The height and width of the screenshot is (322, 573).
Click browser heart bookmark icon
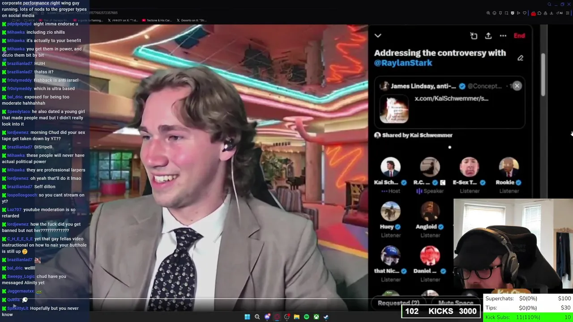point(525,13)
